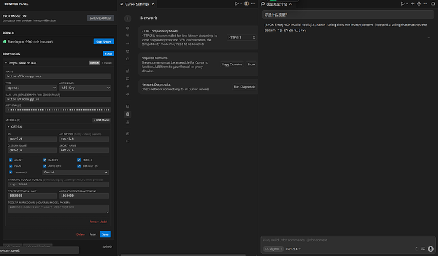Open the AUTH KIND API Key dropdown
This screenshot has height=256, width=438.
(x=85, y=88)
